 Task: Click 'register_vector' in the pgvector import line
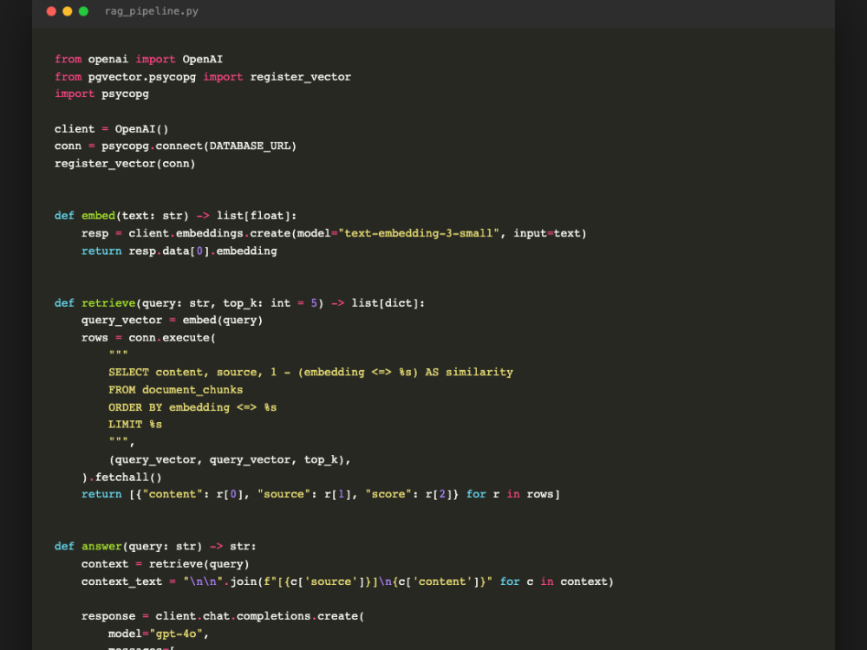click(300, 77)
